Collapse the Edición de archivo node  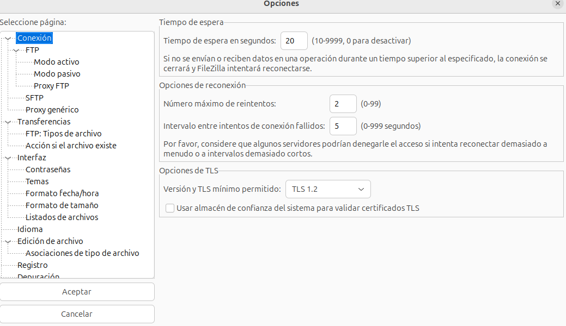8,241
